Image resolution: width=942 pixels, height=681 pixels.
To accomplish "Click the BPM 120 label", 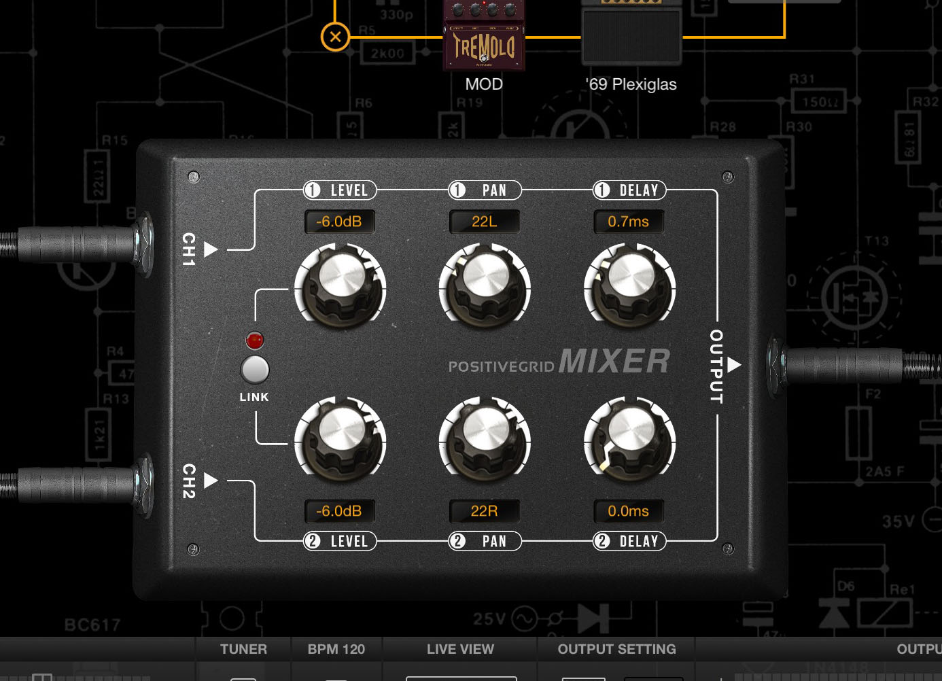I will tap(336, 649).
